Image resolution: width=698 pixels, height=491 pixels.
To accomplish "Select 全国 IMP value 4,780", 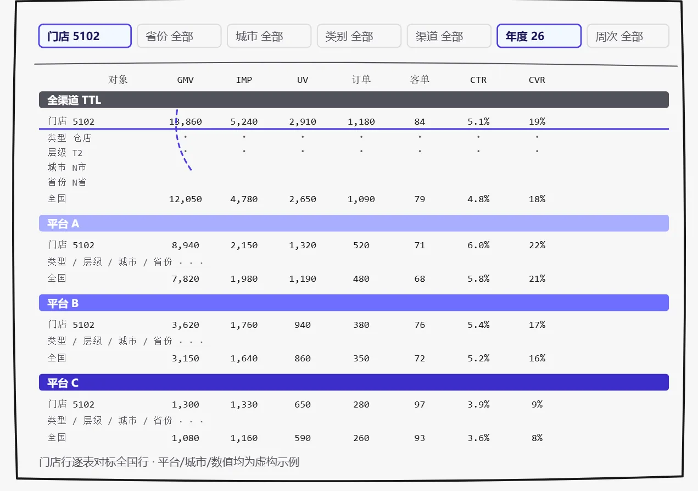I will pyautogui.click(x=244, y=199).
